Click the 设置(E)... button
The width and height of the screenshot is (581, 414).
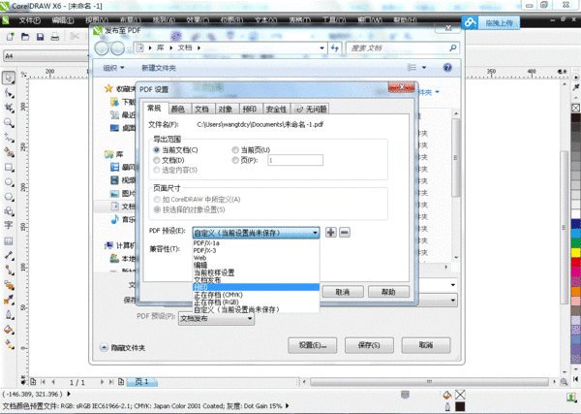pos(313,345)
